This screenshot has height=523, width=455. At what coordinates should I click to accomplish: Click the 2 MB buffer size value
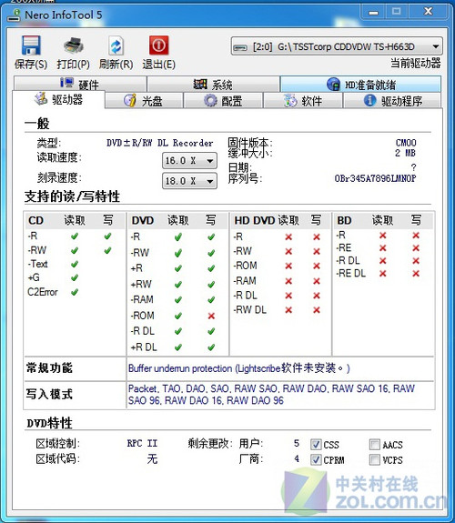click(x=405, y=153)
